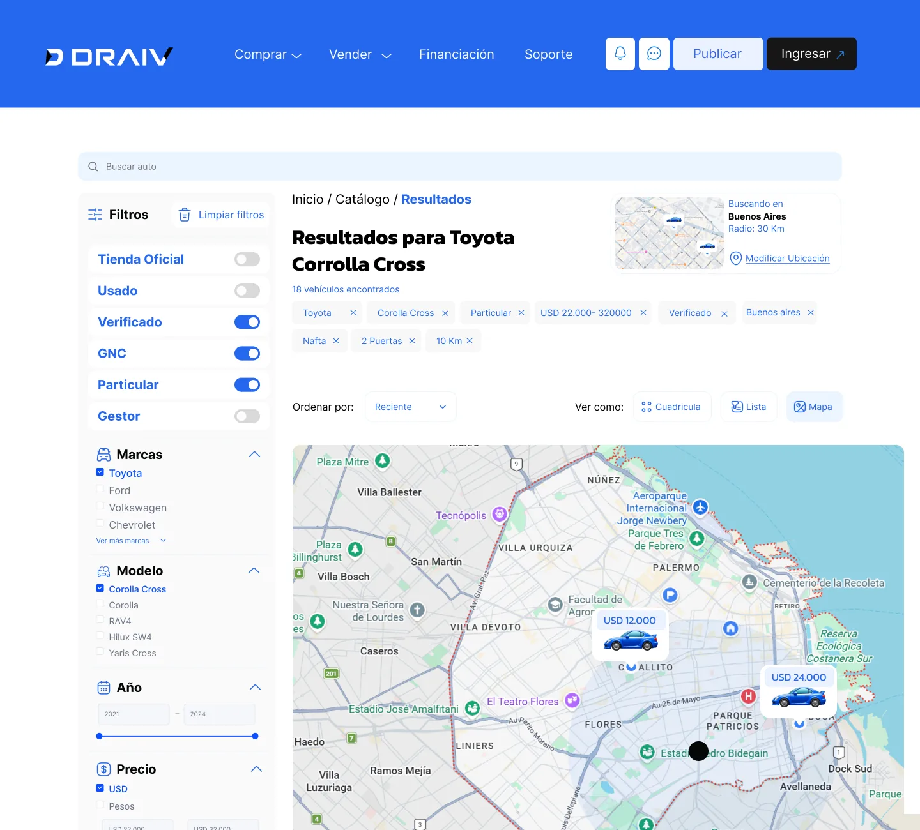Toggle the Usado switch
Screen dimensions: 920x830
click(247, 290)
